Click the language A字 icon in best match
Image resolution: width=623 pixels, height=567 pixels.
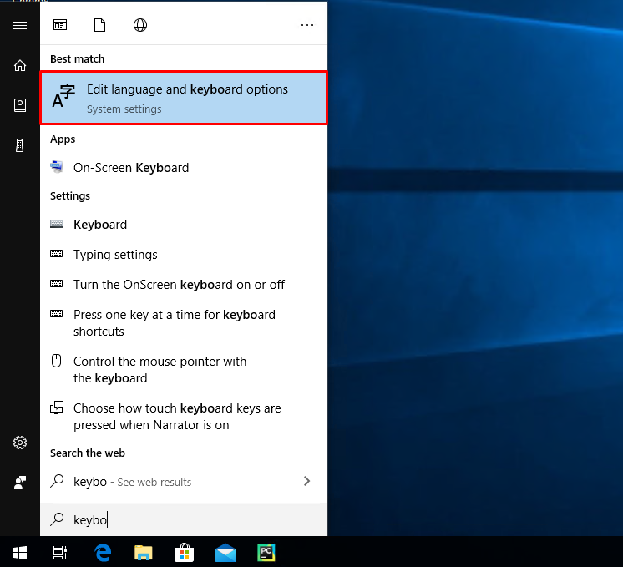tap(63, 96)
